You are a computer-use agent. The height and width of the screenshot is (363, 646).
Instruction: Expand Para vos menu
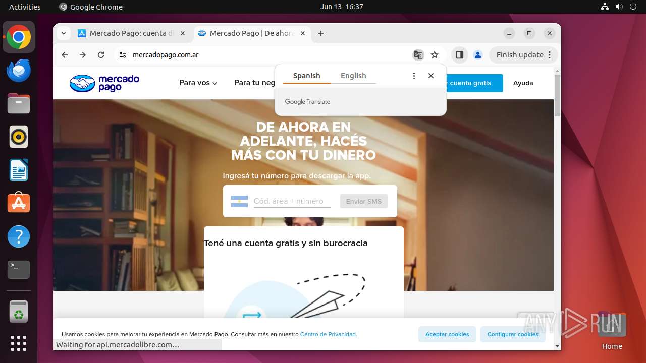[198, 83]
